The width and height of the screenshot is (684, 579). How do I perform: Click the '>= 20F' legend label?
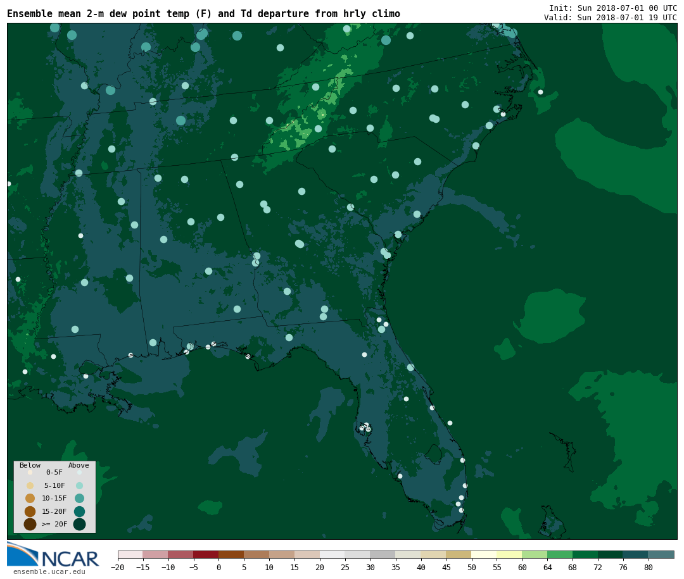coord(54,524)
